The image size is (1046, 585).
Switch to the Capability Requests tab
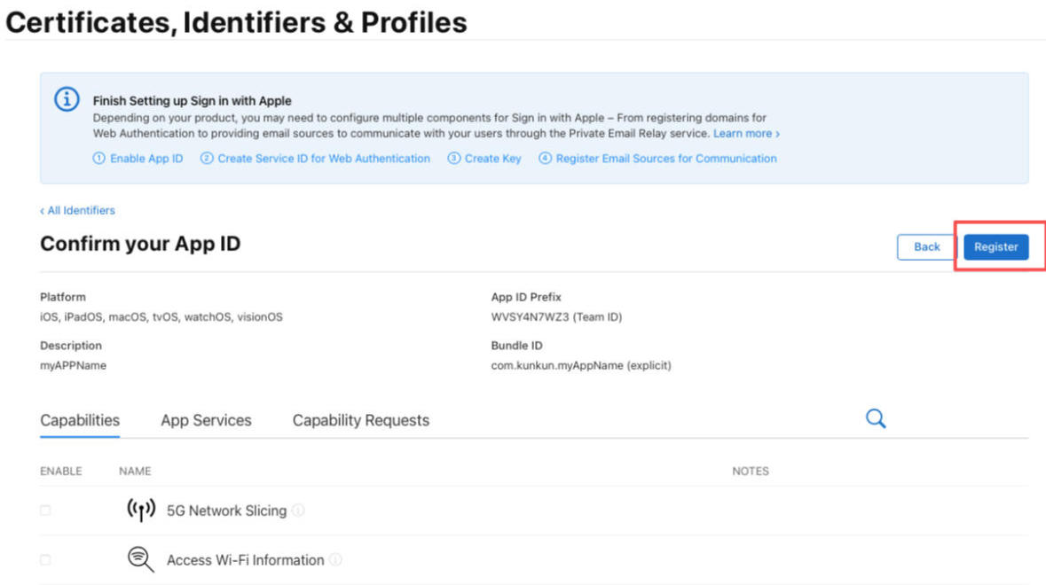[361, 420]
